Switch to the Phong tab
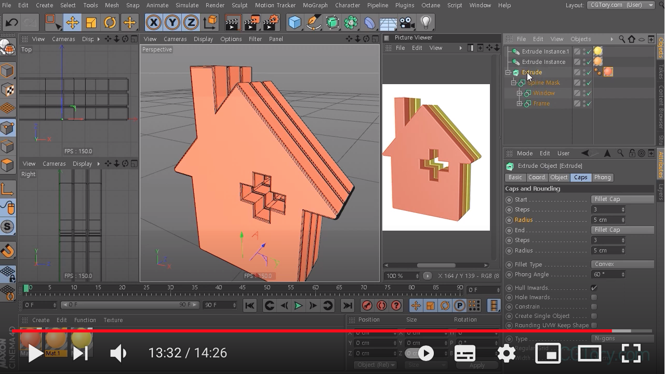Viewport: 665px width, 374px height. pyautogui.click(x=602, y=177)
